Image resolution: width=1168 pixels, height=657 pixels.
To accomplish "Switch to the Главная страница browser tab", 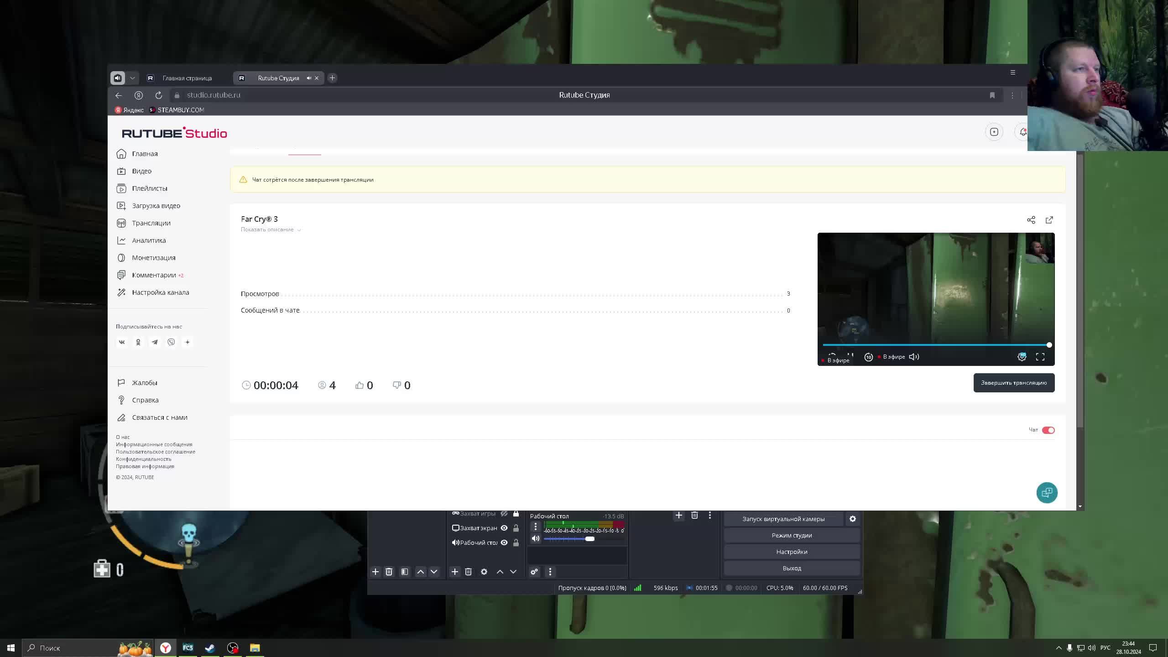I will pos(187,78).
